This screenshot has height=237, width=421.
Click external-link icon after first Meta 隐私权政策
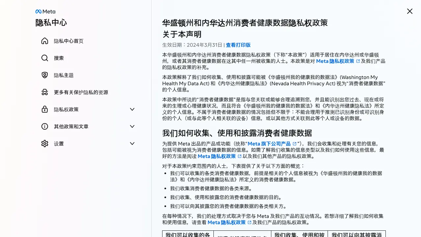coord(358,61)
